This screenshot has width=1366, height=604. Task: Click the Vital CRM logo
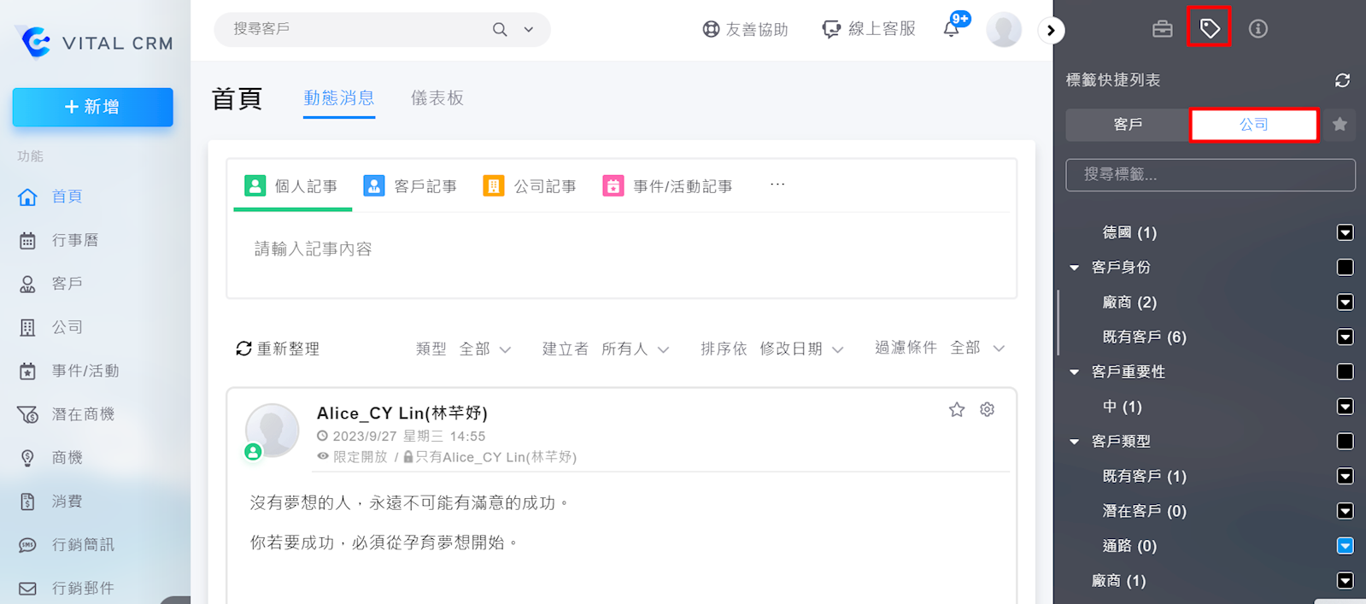click(95, 42)
